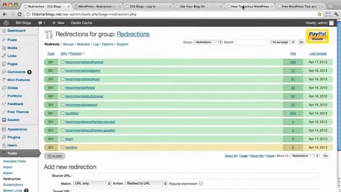Image resolution: width=341 pixels, height=192 pixels.
Task: Open Comments in the sidebar
Action: 17,72
